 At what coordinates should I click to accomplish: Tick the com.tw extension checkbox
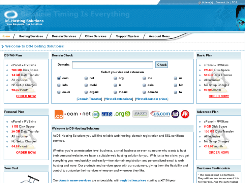click(144, 92)
